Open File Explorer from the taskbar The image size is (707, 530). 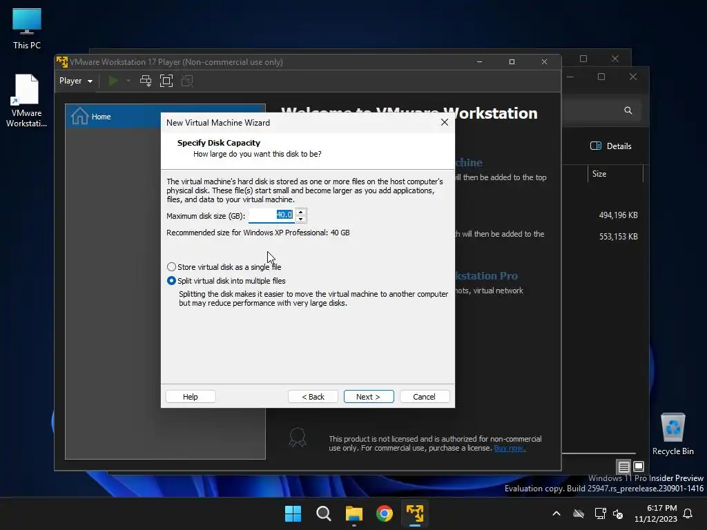click(354, 513)
